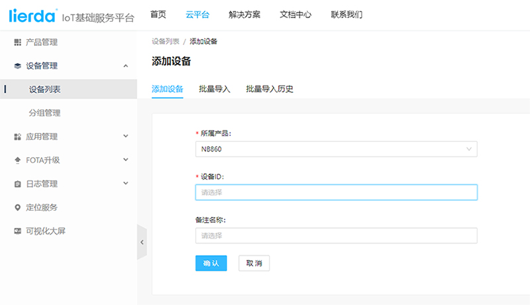Click the 设备ID field label
This screenshot has height=305, width=530.
click(x=212, y=177)
